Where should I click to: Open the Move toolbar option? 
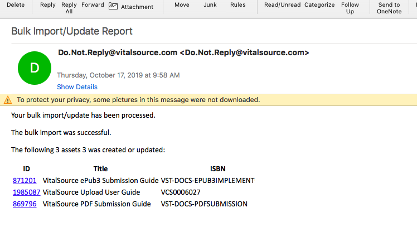(182, 5)
